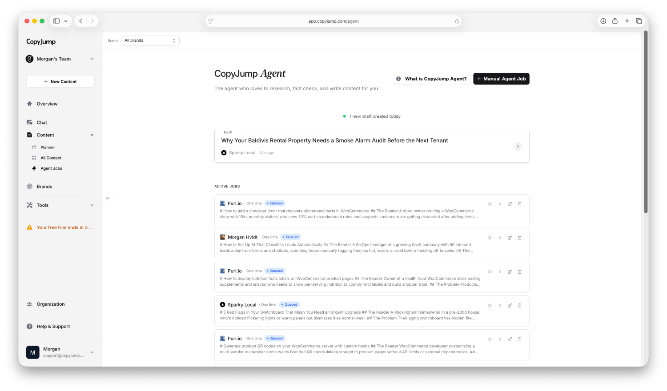Delete the last Puri.io QR codes job
The width and height of the screenshot is (667, 391).
[519, 339]
